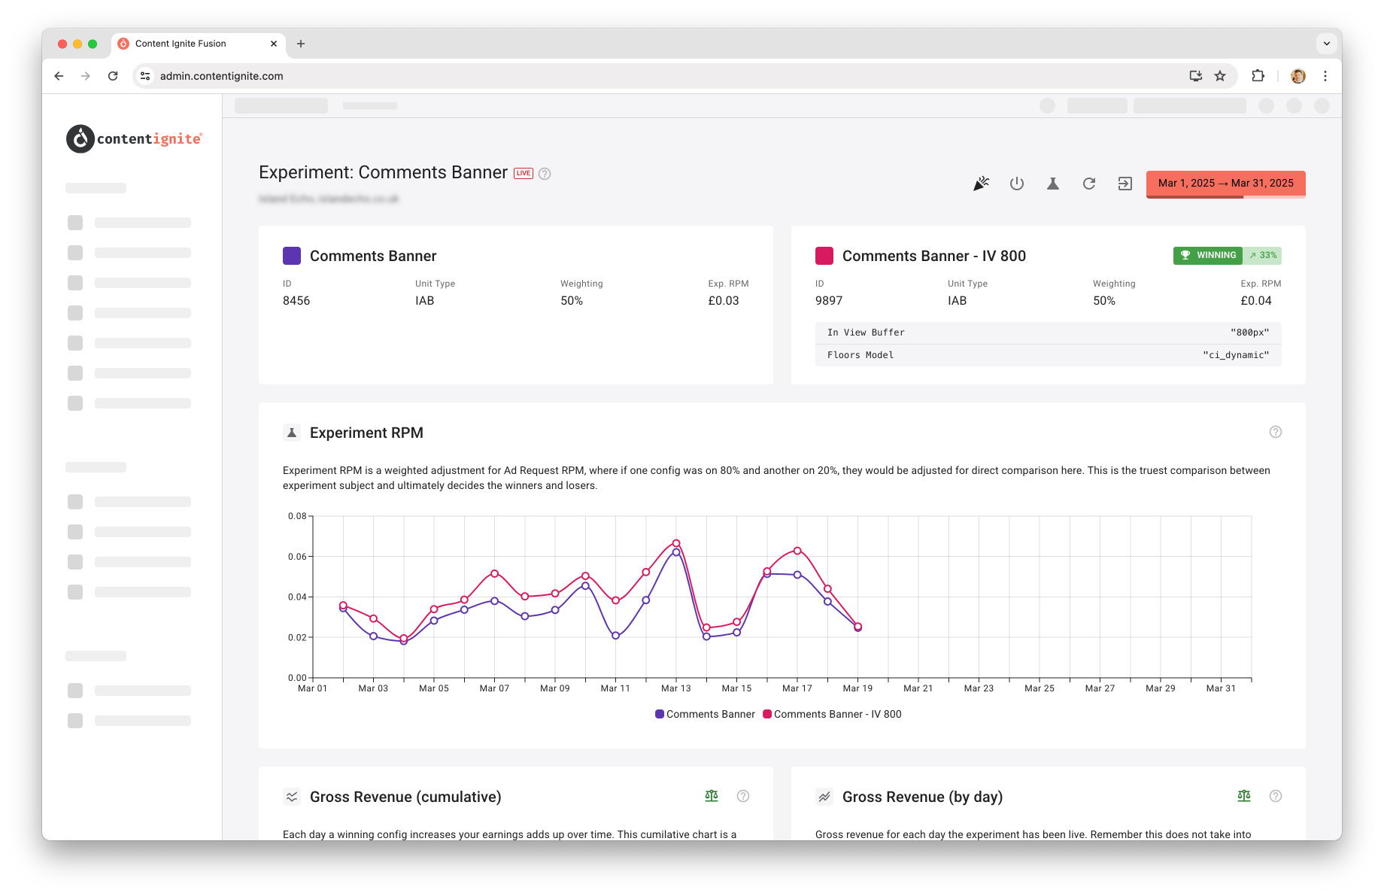Click the Exp. RPM value £0.04
The image size is (1384, 896).
[1256, 301]
